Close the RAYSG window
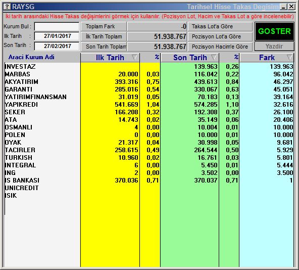Viewport: 299px width, 270px height. (x=291, y=7)
